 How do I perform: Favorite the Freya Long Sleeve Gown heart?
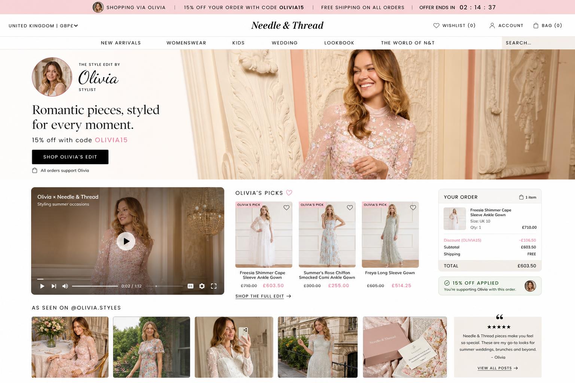(x=413, y=208)
